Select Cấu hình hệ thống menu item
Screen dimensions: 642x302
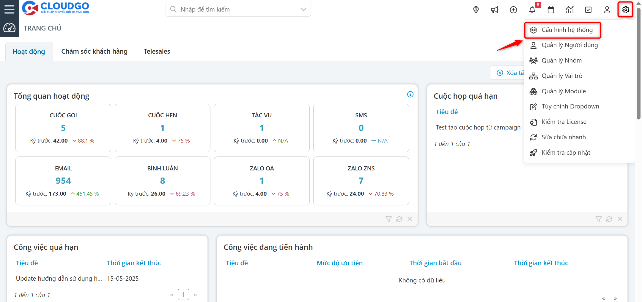[x=567, y=30]
